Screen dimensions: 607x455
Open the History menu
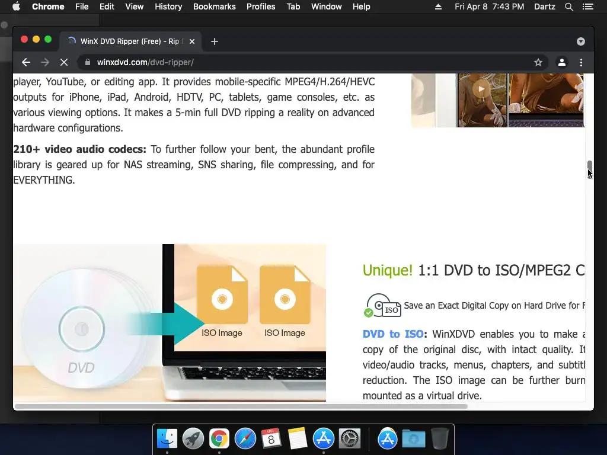[168, 7]
